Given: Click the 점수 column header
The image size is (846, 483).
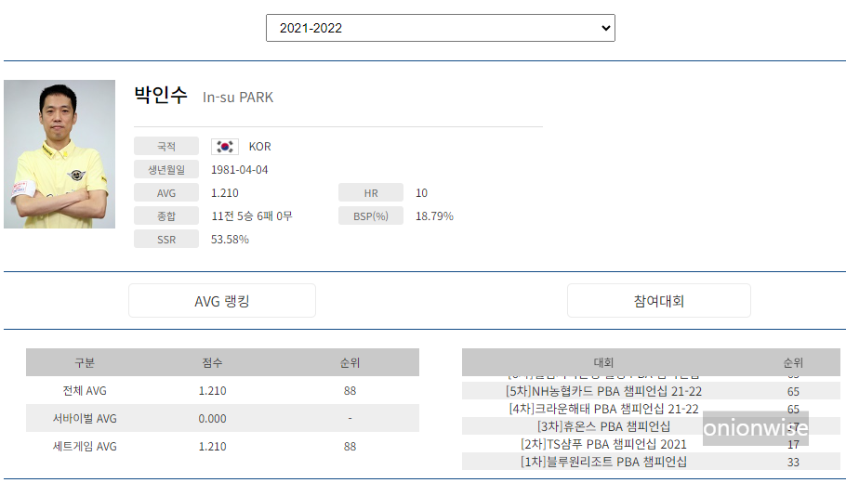Looking at the screenshot, I should [x=212, y=363].
